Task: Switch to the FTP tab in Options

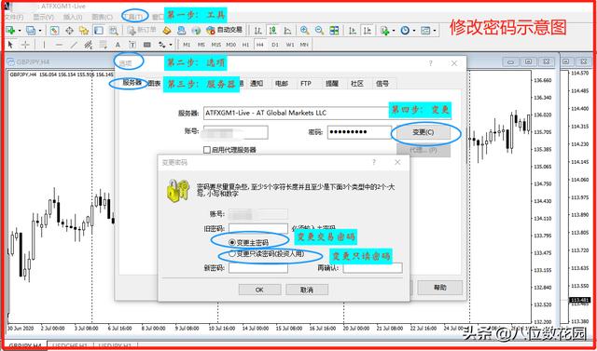Action: pos(306,84)
